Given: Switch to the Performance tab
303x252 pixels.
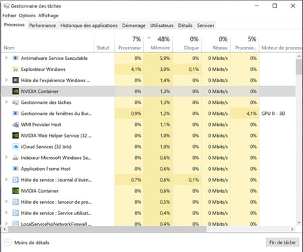Looking at the screenshot, I should (43, 25).
